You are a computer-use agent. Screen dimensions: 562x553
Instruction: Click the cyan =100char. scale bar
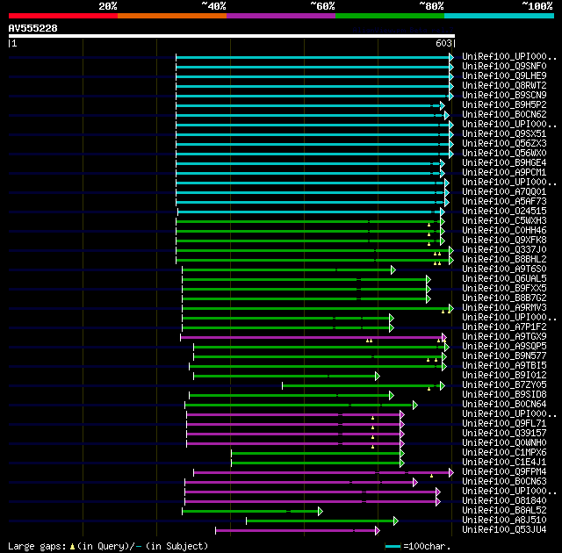[393, 547]
